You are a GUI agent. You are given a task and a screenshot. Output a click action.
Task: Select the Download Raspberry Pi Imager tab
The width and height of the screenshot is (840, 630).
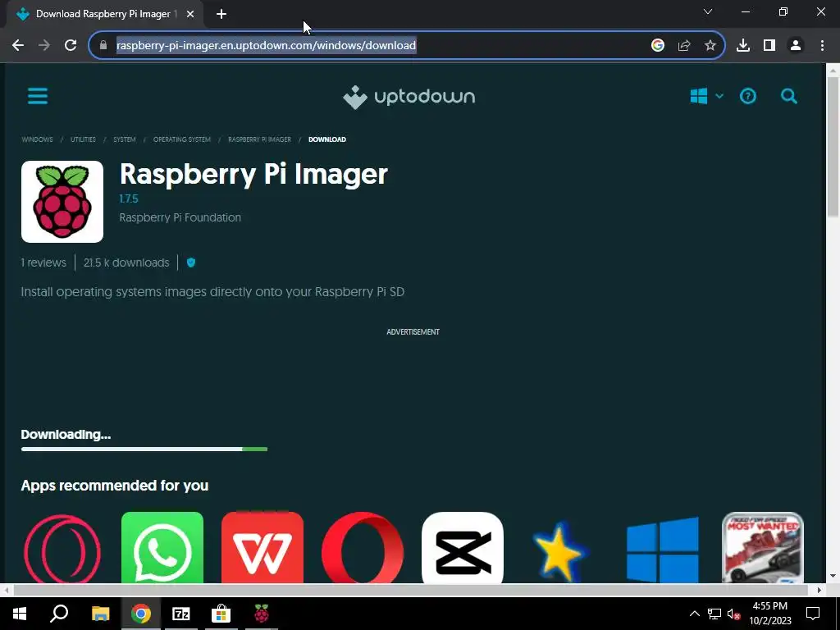tap(105, 14)
